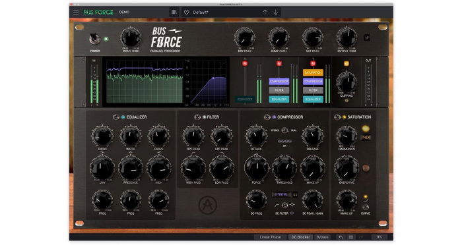This screenshot has width=462, height=245.
Task: Click the Bypass button
Action: pos(322,236)
